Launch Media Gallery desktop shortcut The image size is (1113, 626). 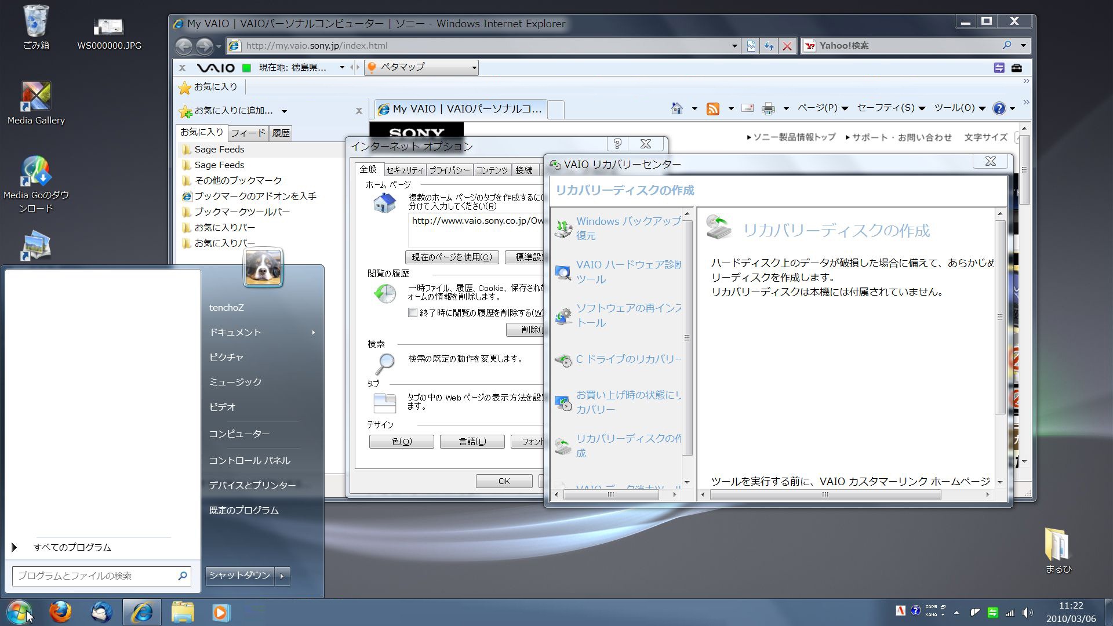click(x=36, y=103)
